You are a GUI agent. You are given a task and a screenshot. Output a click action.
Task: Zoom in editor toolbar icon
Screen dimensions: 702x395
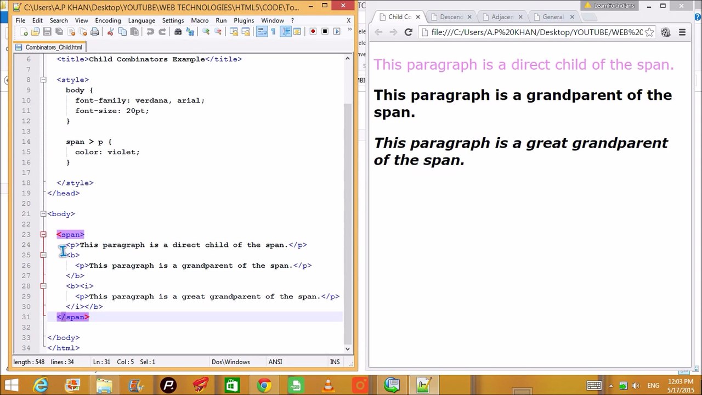click(x=206, y=32)
